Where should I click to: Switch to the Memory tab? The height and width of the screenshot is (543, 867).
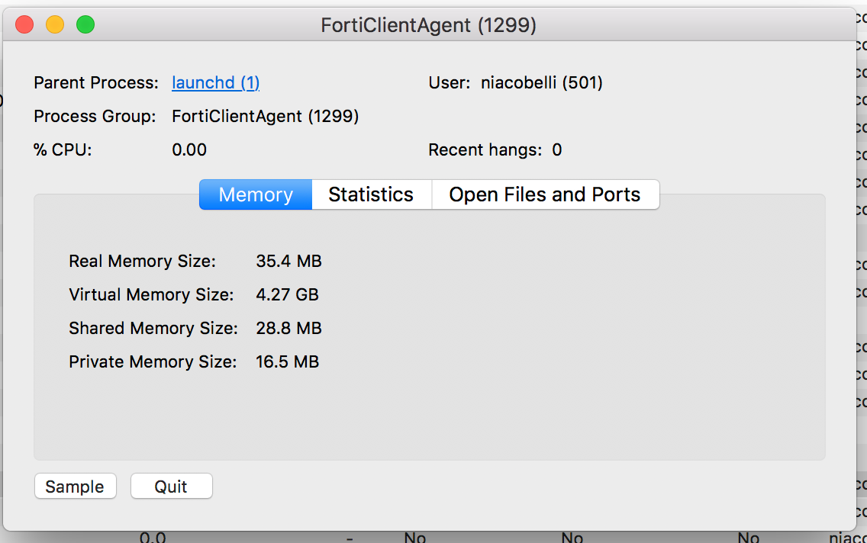(x=256, y=194)
